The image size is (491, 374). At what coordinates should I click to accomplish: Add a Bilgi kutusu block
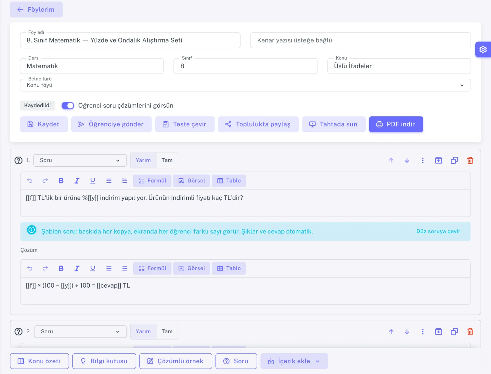pos(104,361)
